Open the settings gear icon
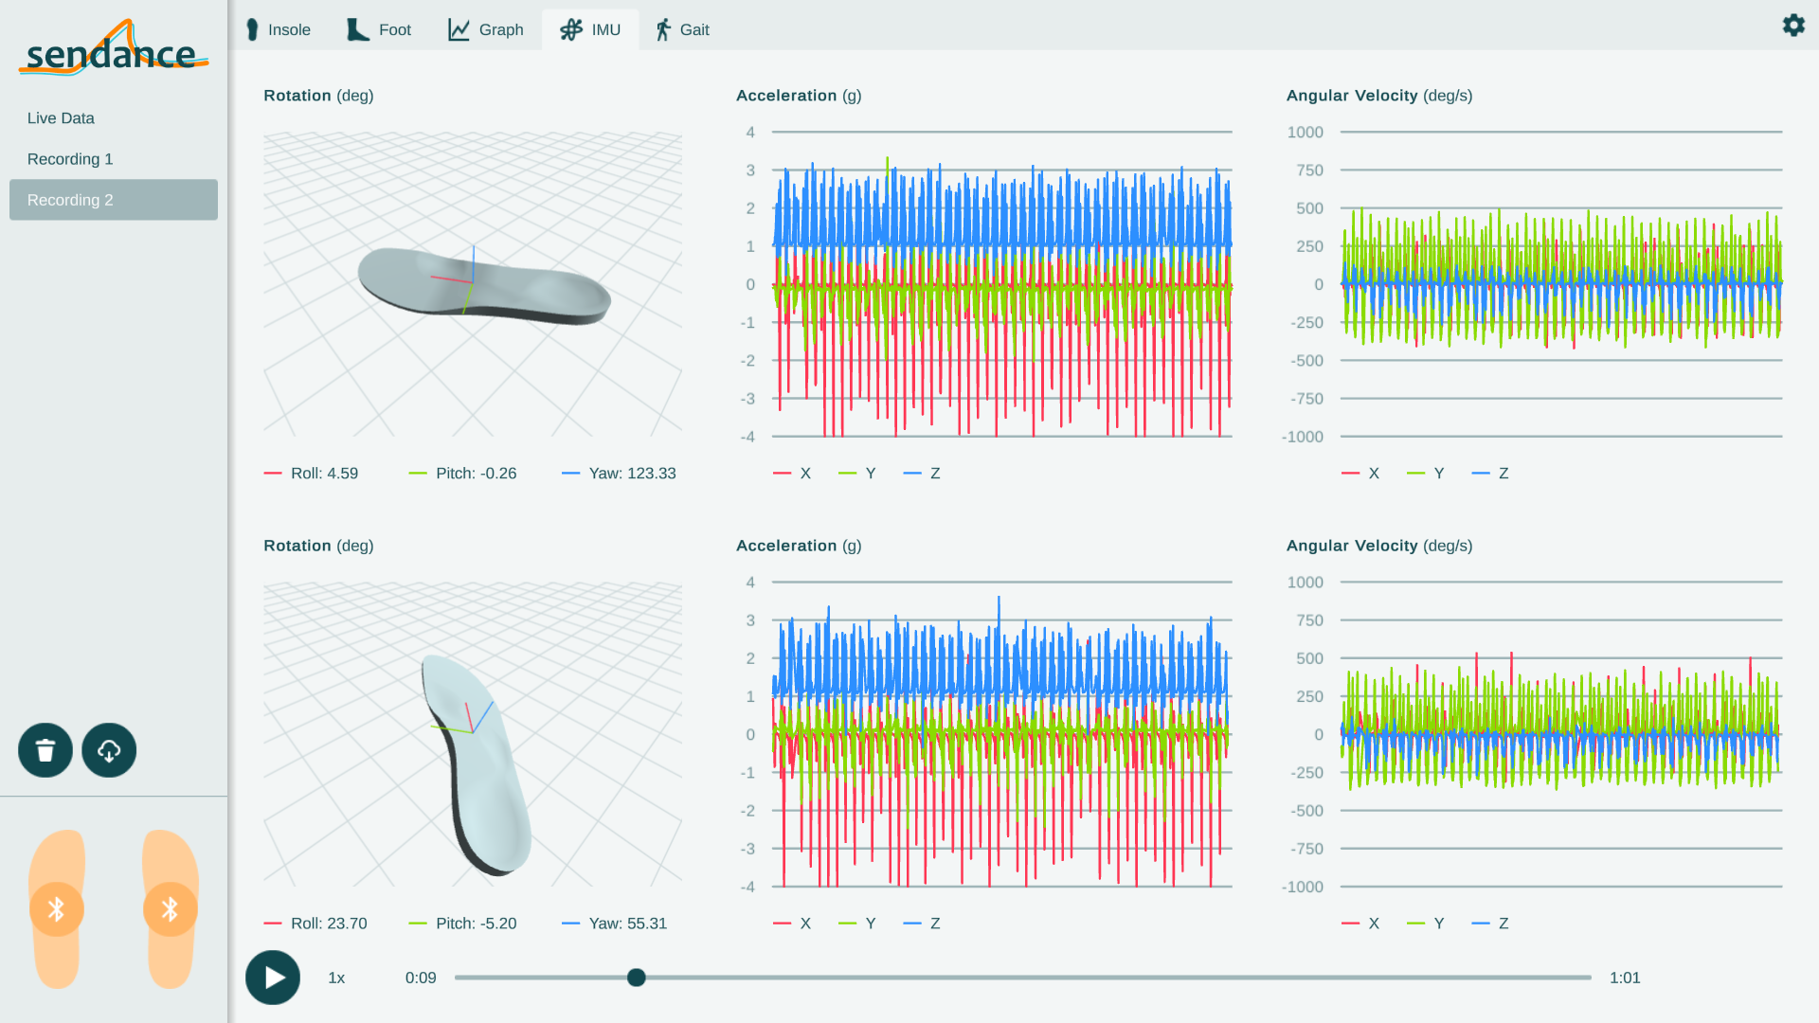1819x1023 pixels. (1793, 26)
